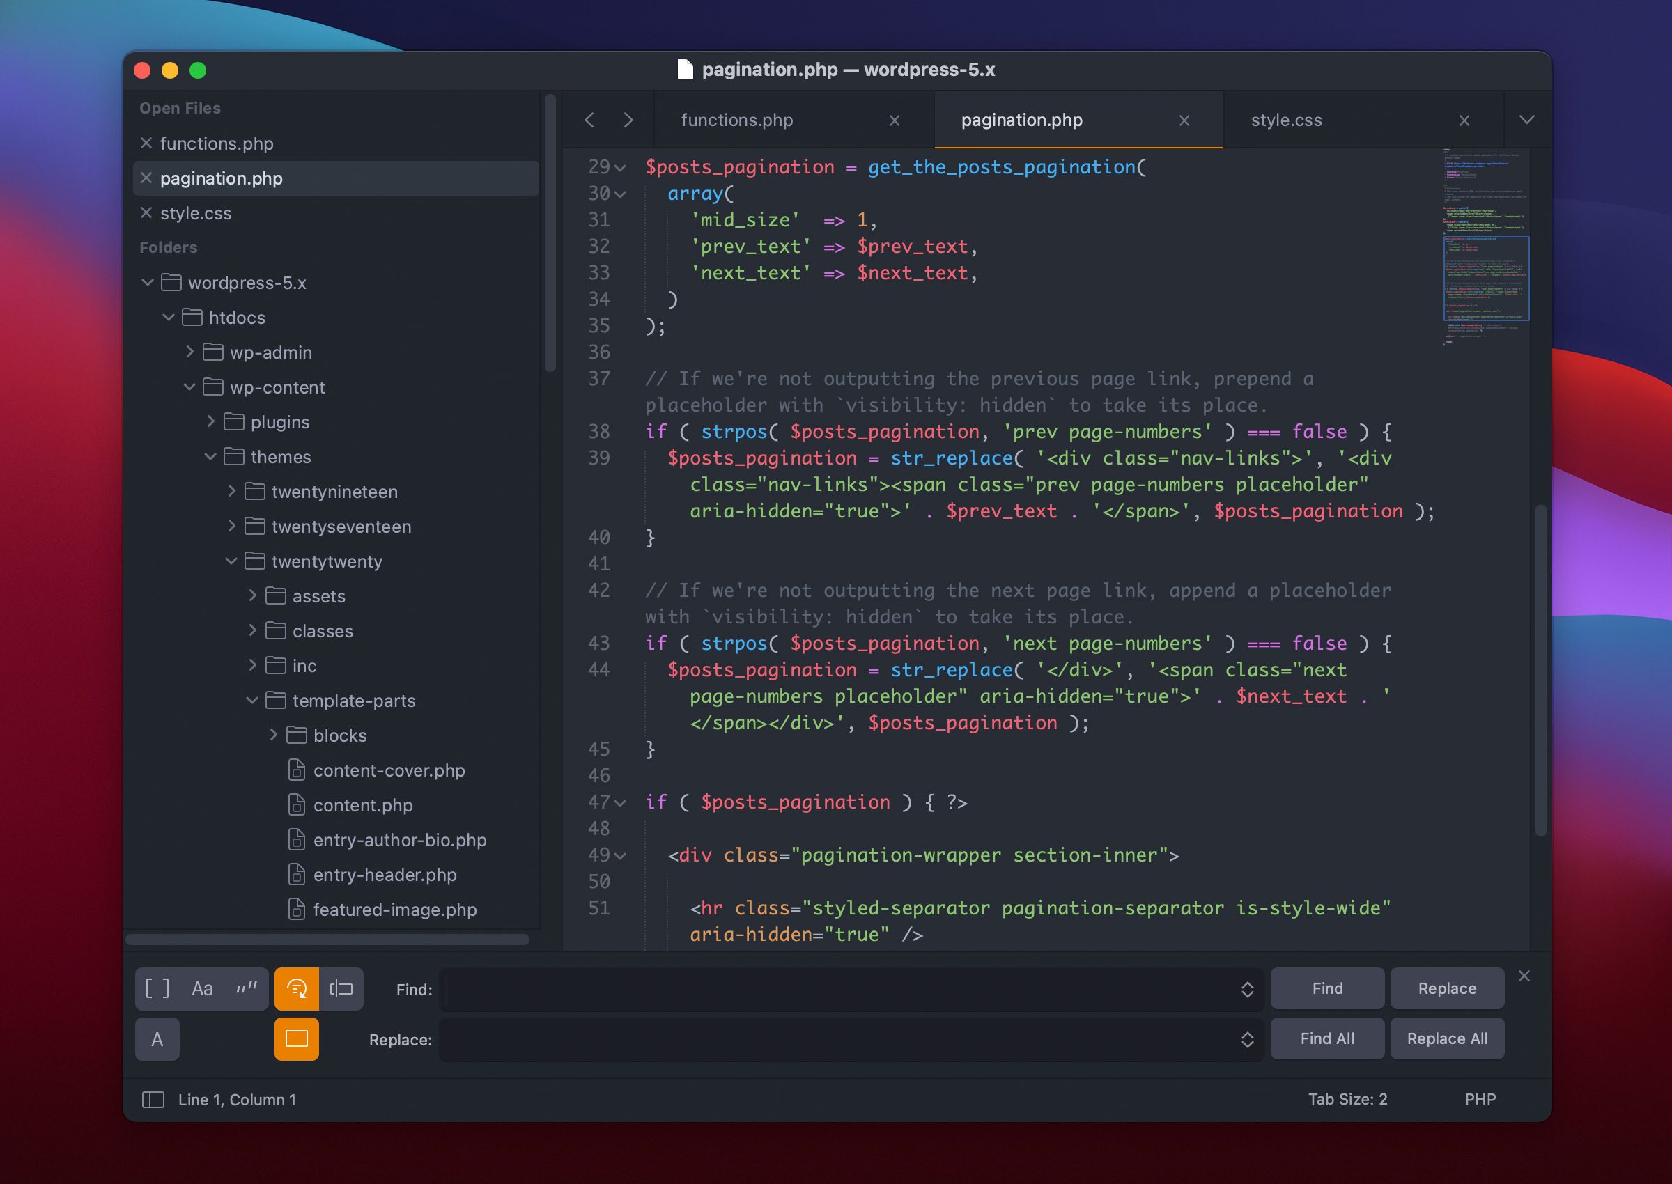The height and width of the screenshot is (1184, 1672).
Task: Click the sidebar toggle icon in status bar
Action: point(153,1099)
